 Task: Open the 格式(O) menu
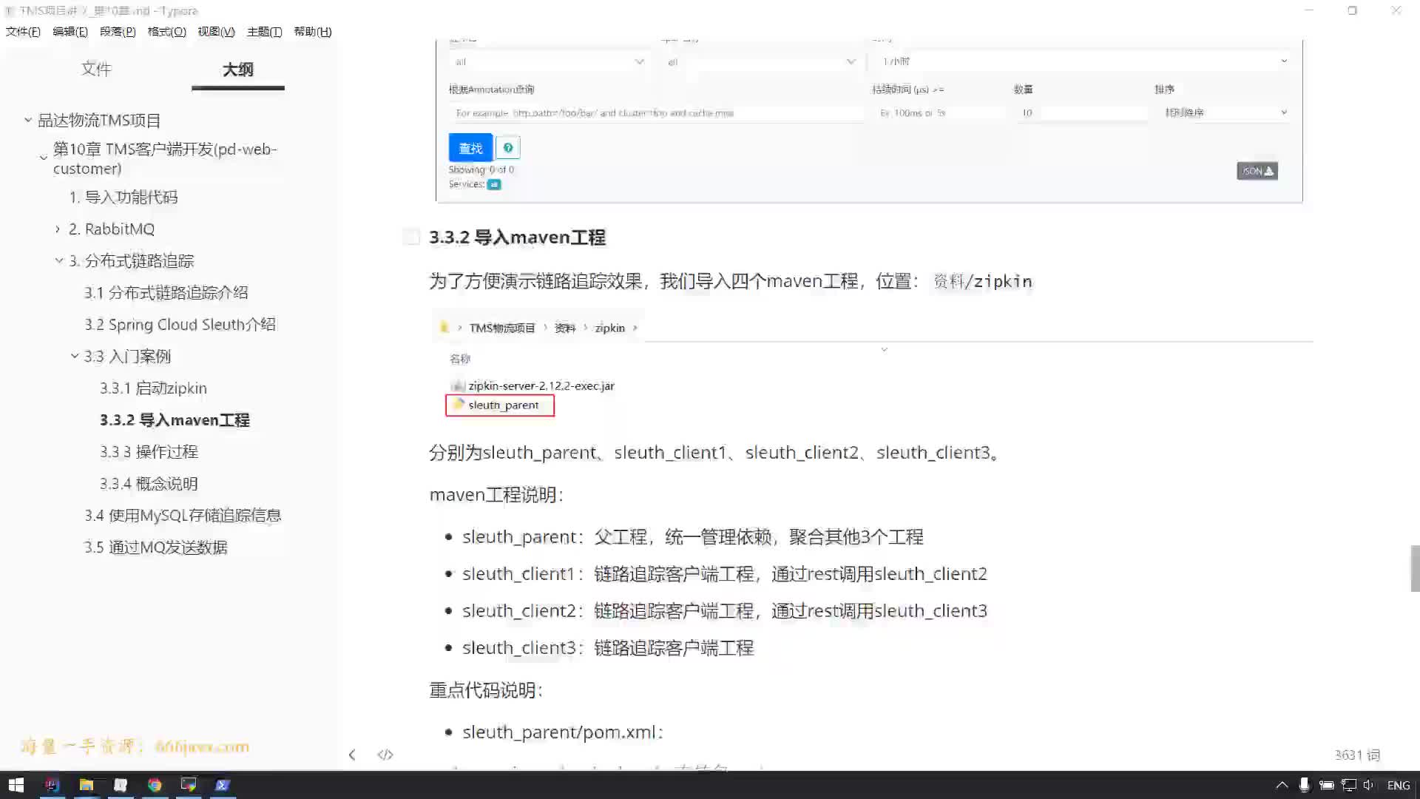(x=167, y=31)
